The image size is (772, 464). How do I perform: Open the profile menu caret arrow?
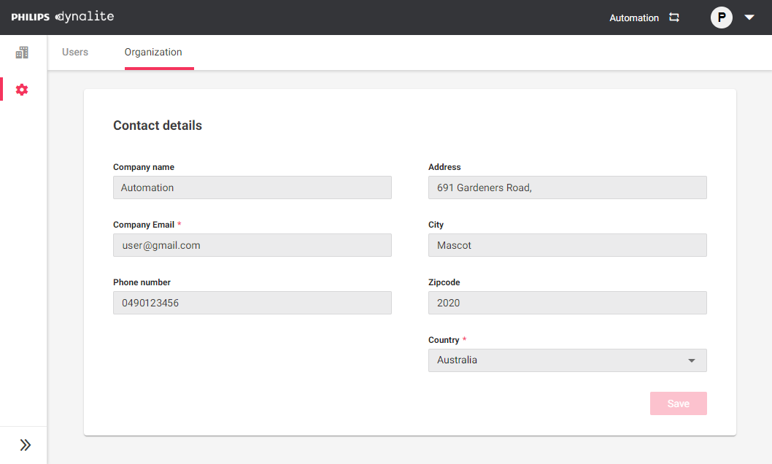coord(749,17)
